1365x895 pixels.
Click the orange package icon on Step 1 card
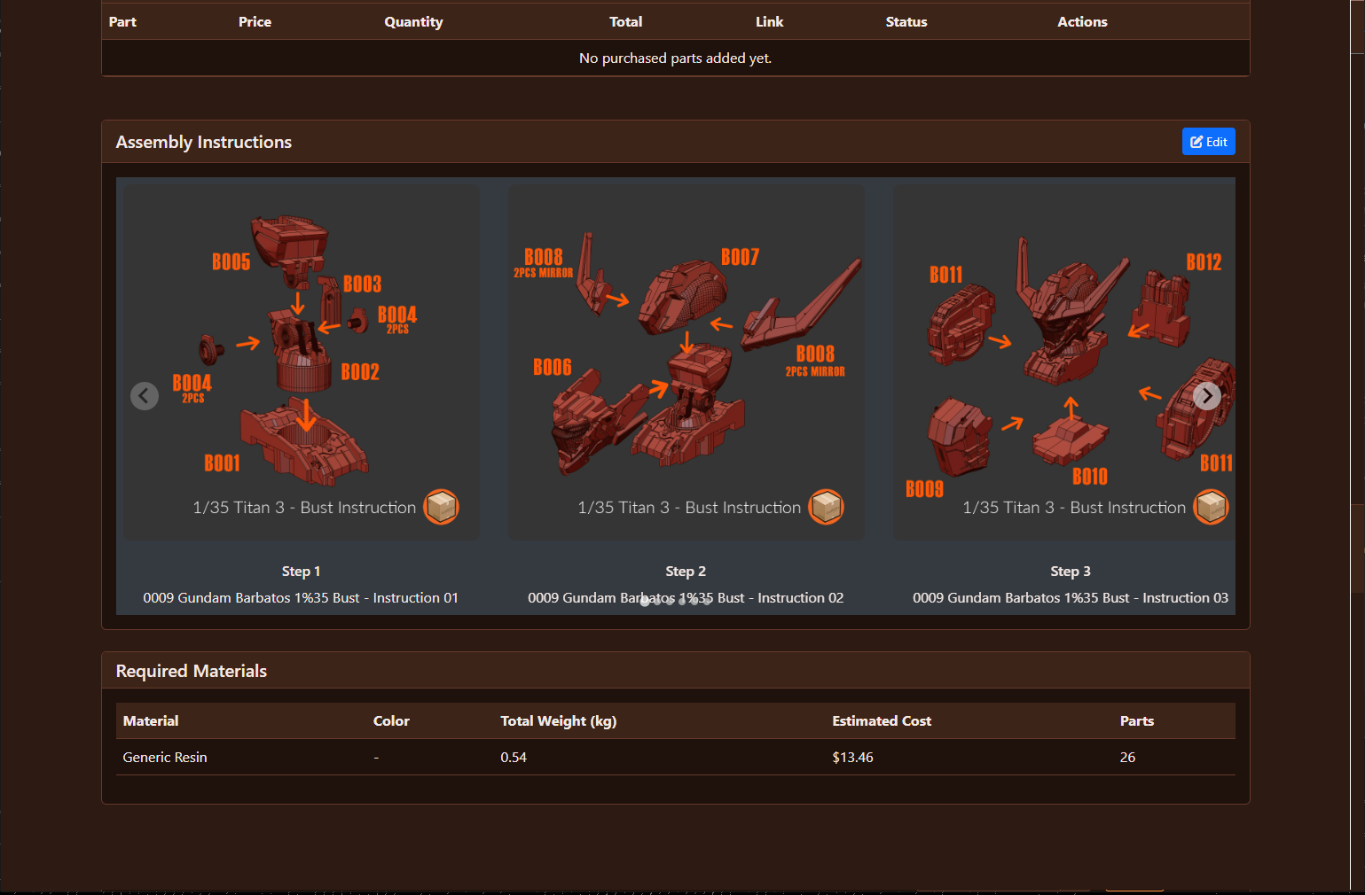point(442,507)
